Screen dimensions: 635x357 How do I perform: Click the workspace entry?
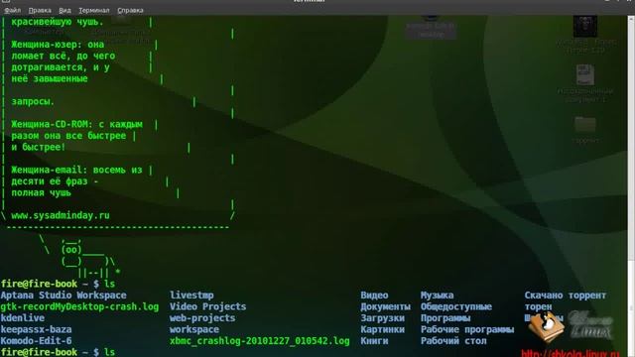(194, 329)
